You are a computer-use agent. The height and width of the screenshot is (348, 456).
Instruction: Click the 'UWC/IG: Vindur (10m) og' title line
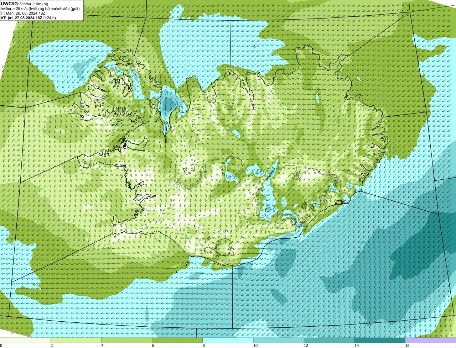(x=25, y=4)
